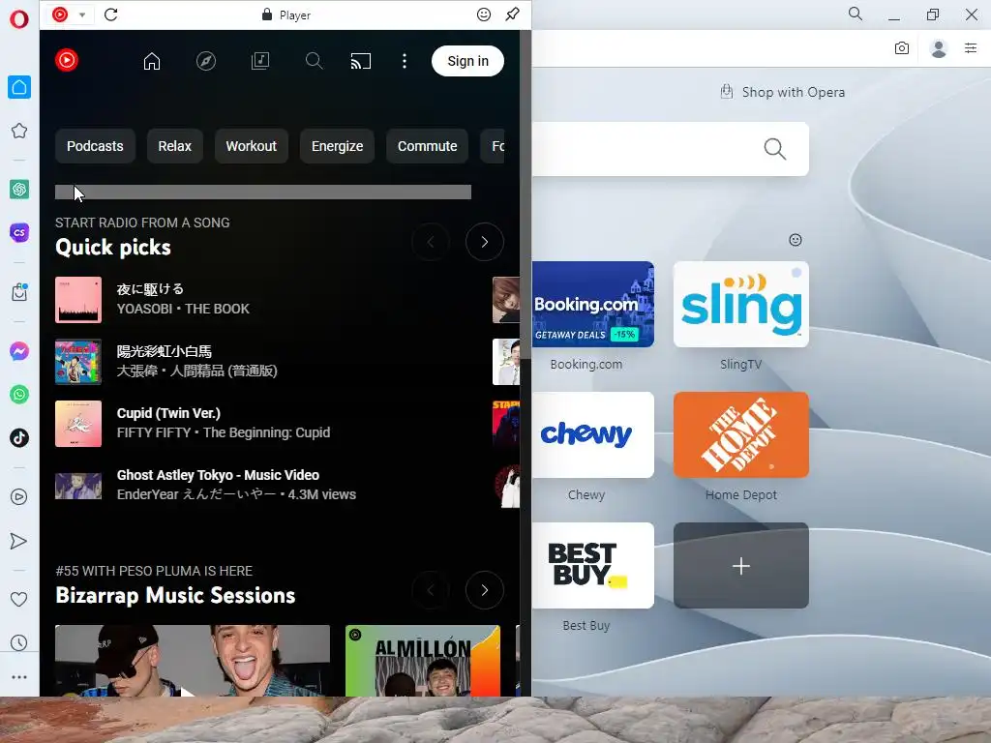Viewport: 991px width, 743px height.
Task: Open the ChatSonic CS sidebar icon
Action: click(x=19, y=232)
